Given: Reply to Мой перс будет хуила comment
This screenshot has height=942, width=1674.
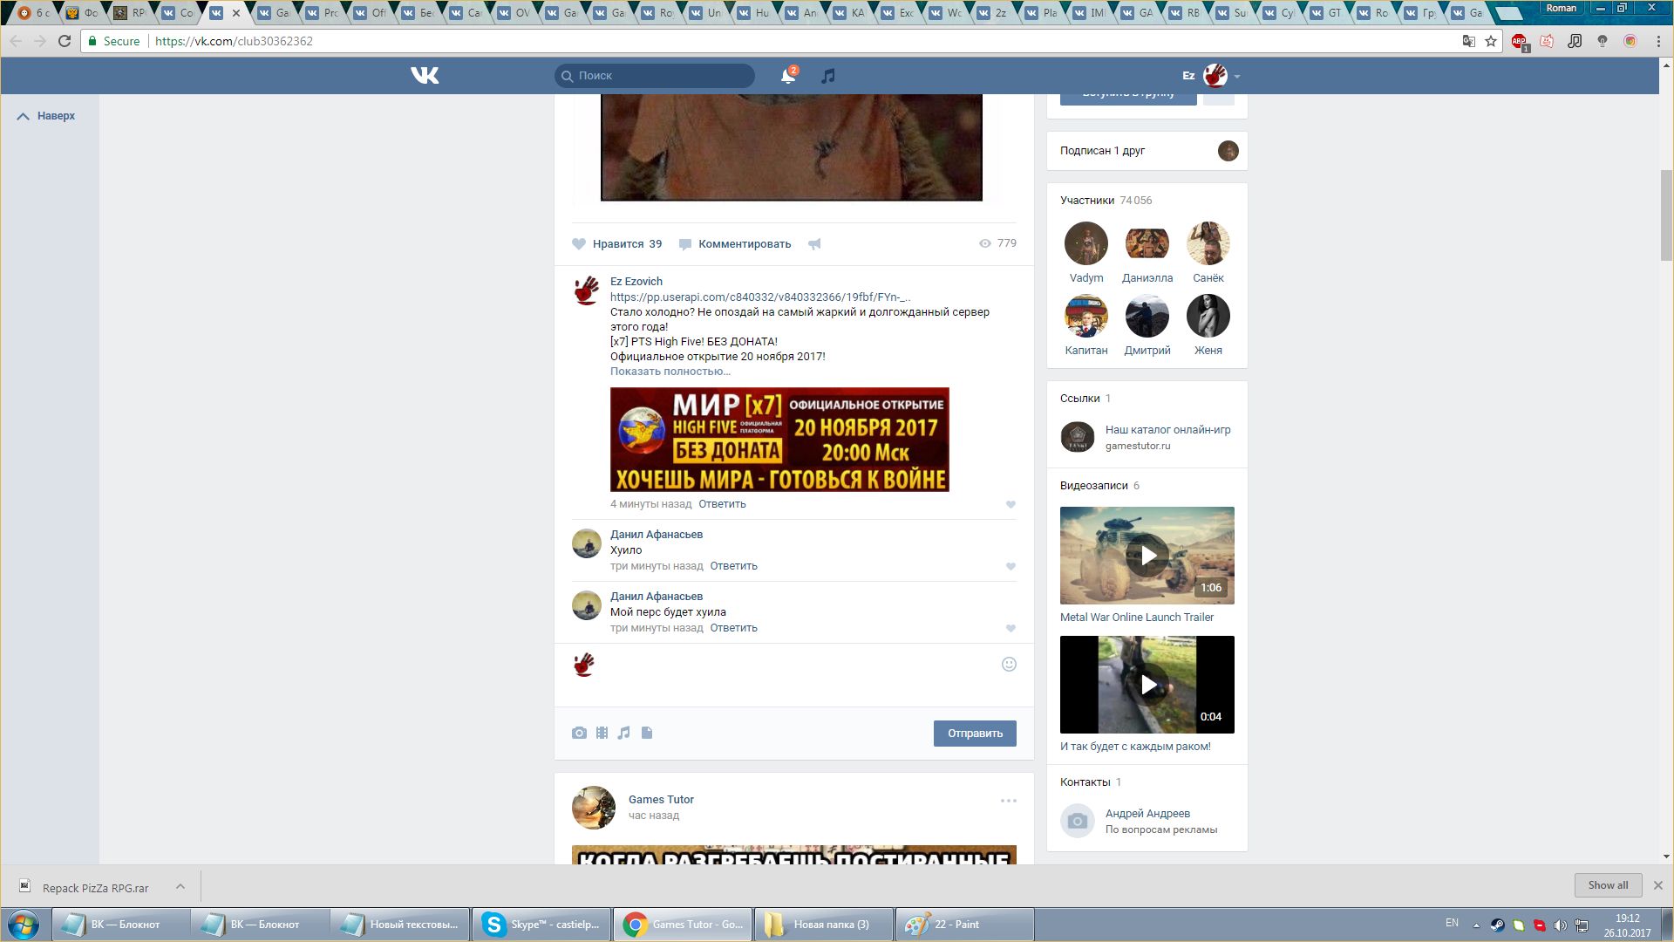Looking at the screenshot, I should (733, 628).
